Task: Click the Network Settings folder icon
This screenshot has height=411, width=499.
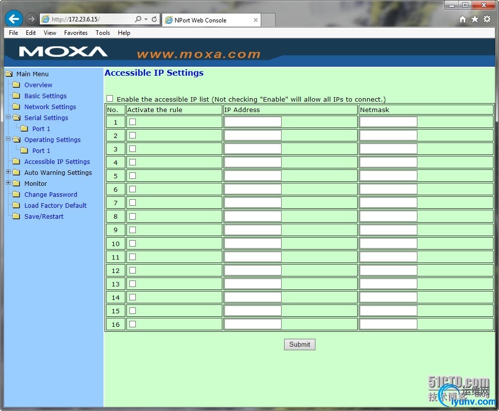Action: 16,107
